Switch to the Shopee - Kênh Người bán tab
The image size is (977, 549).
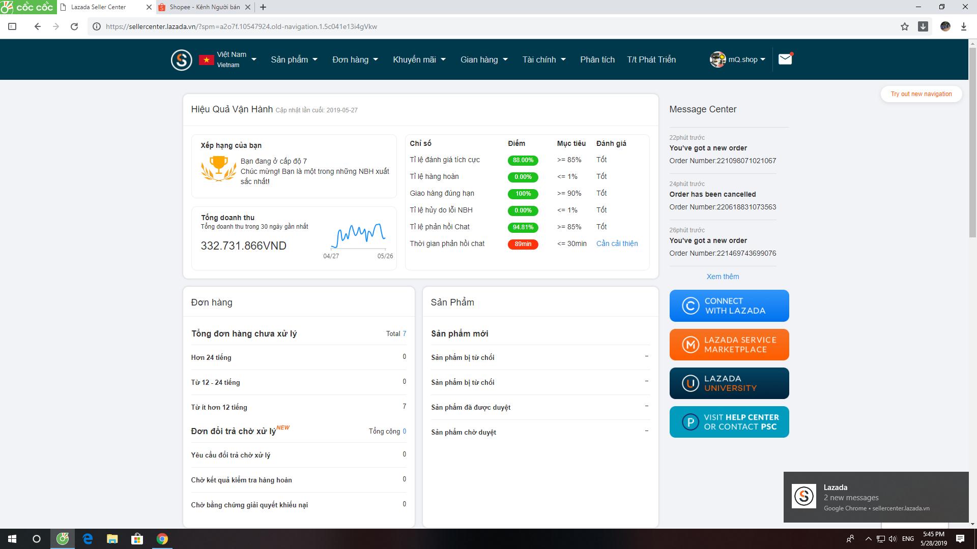205,7
